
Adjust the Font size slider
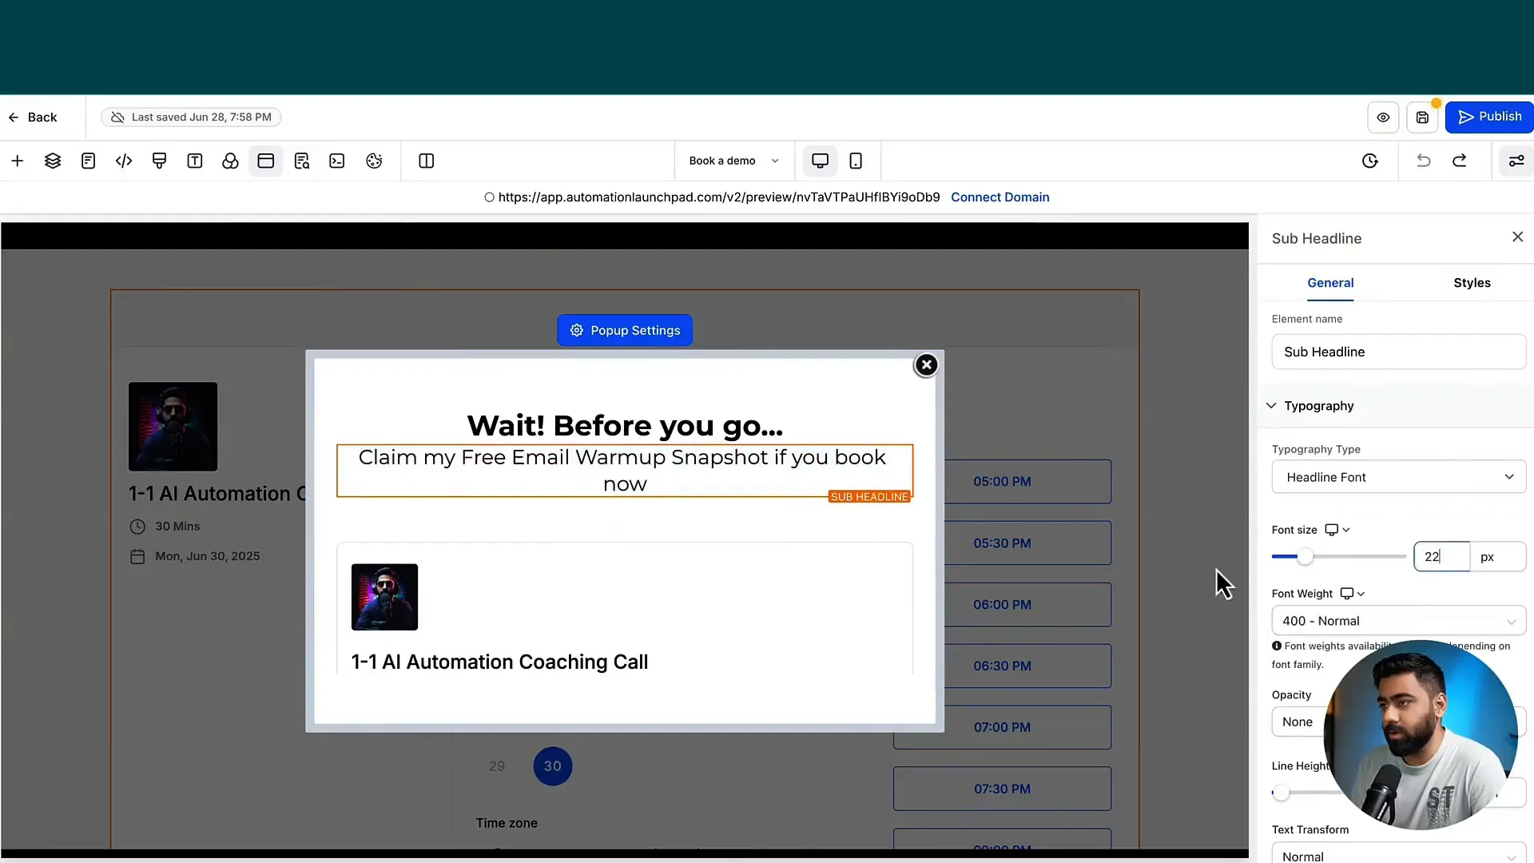[x=1305, y=557]
